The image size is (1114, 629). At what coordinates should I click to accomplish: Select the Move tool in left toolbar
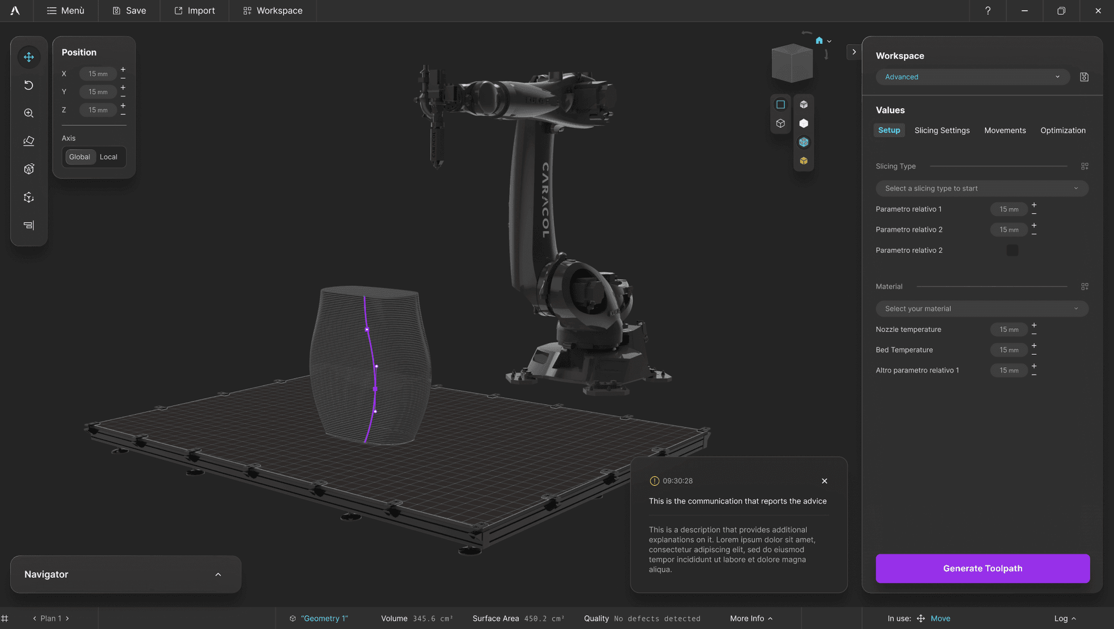coord(29,57)
